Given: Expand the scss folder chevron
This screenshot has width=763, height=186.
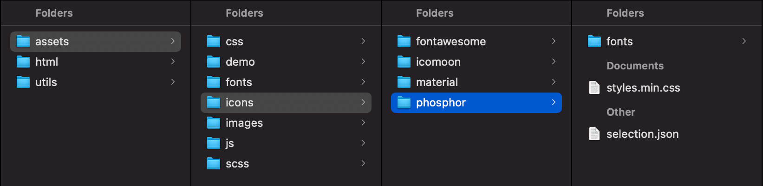Looking at the screenshot, I should [363, 163].
